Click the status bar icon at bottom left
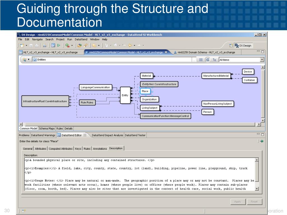 coord(24,211)
